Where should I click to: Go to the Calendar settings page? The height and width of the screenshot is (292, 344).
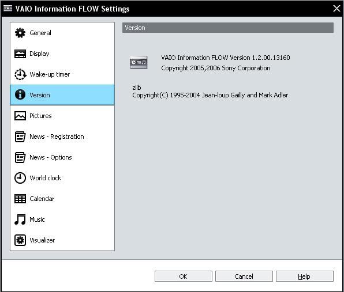(62, 199)
